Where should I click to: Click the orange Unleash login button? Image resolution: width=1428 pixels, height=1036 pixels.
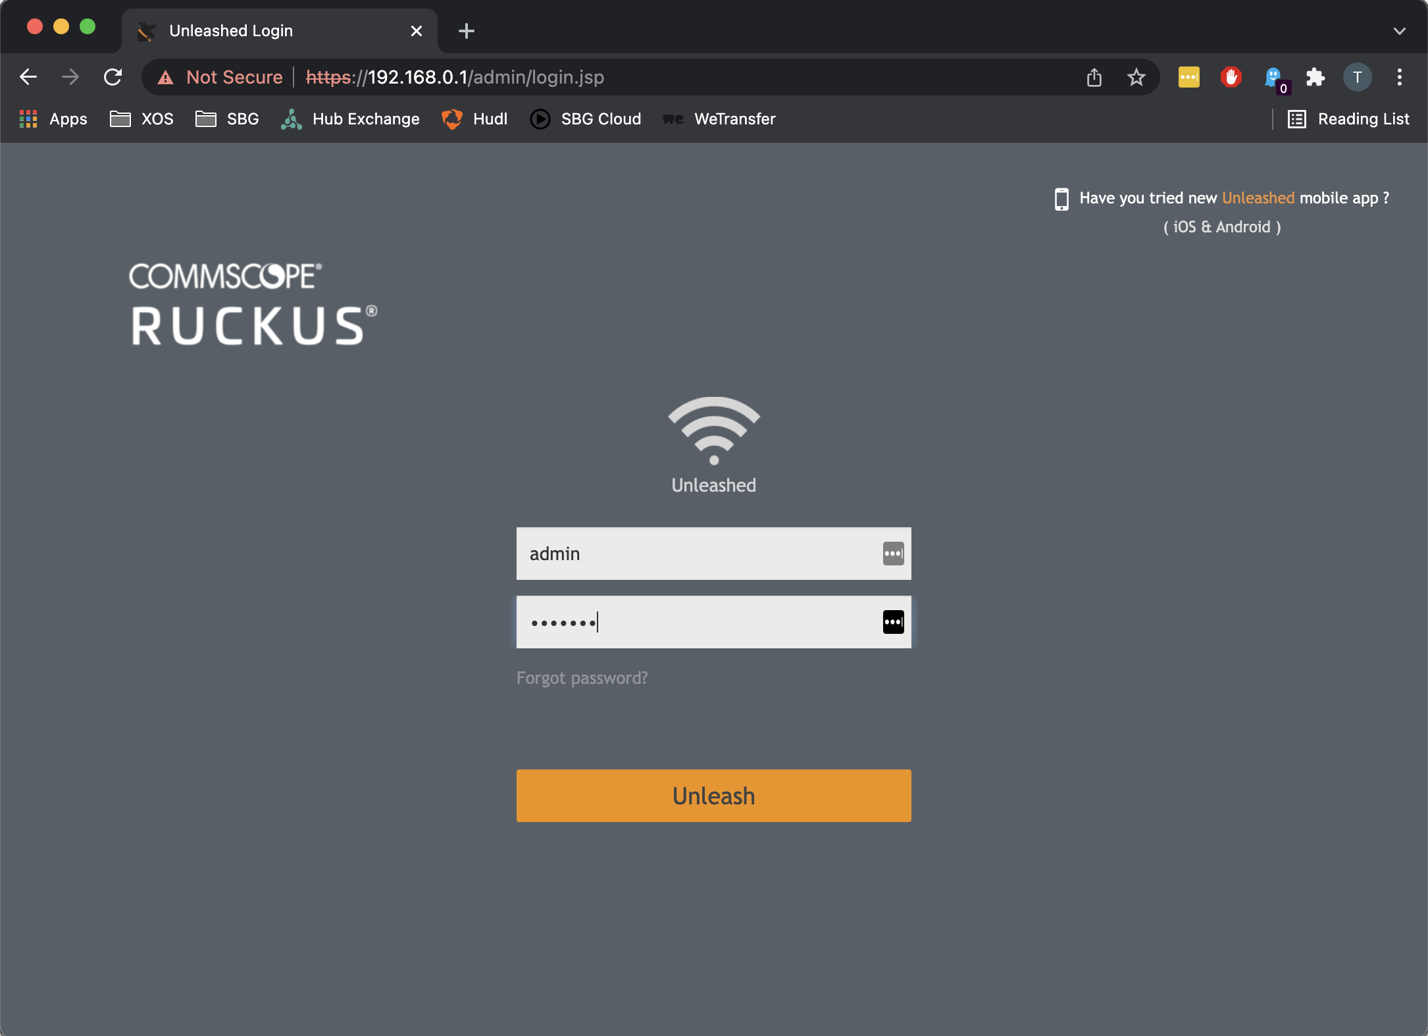pos(714,796)
